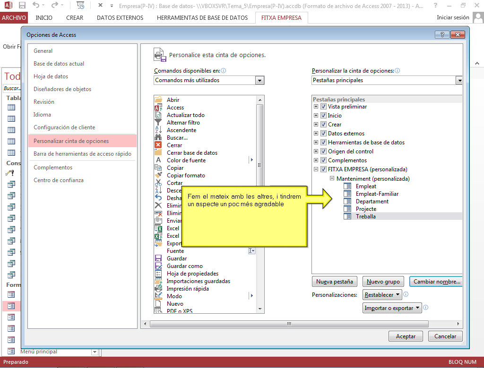Open the Restablecer dropdown button
Viewport: 484px width, 368px height.
[x=382, y=295]
